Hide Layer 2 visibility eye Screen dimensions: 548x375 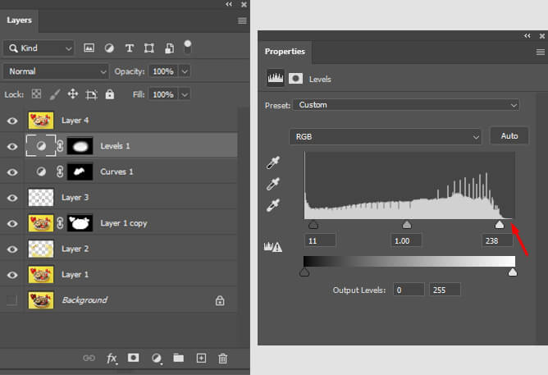(x=12, y=249)
